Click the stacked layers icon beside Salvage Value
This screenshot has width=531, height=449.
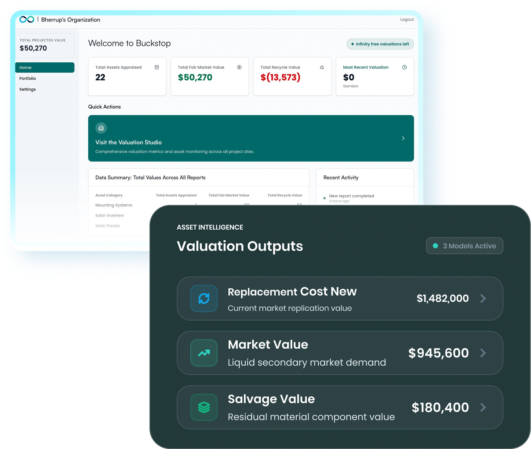[204, 407]
